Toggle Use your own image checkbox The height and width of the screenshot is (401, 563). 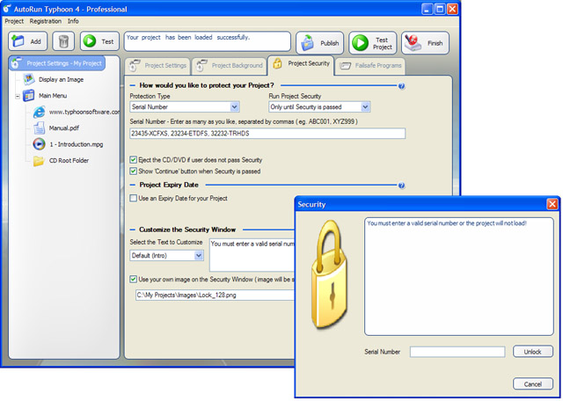(x=133, y=280)
